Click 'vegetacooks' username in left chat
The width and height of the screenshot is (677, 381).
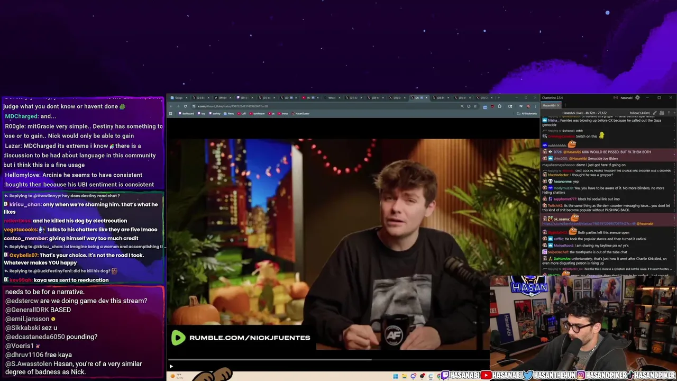21,230
